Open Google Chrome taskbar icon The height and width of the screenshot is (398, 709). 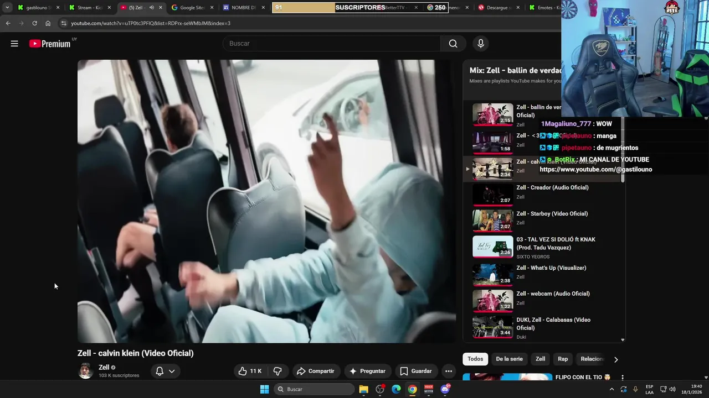[412, 389]
